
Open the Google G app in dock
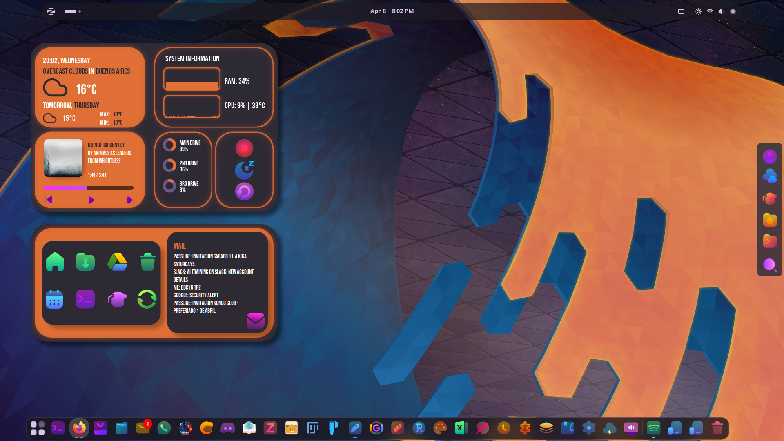[x=376, y=428]
